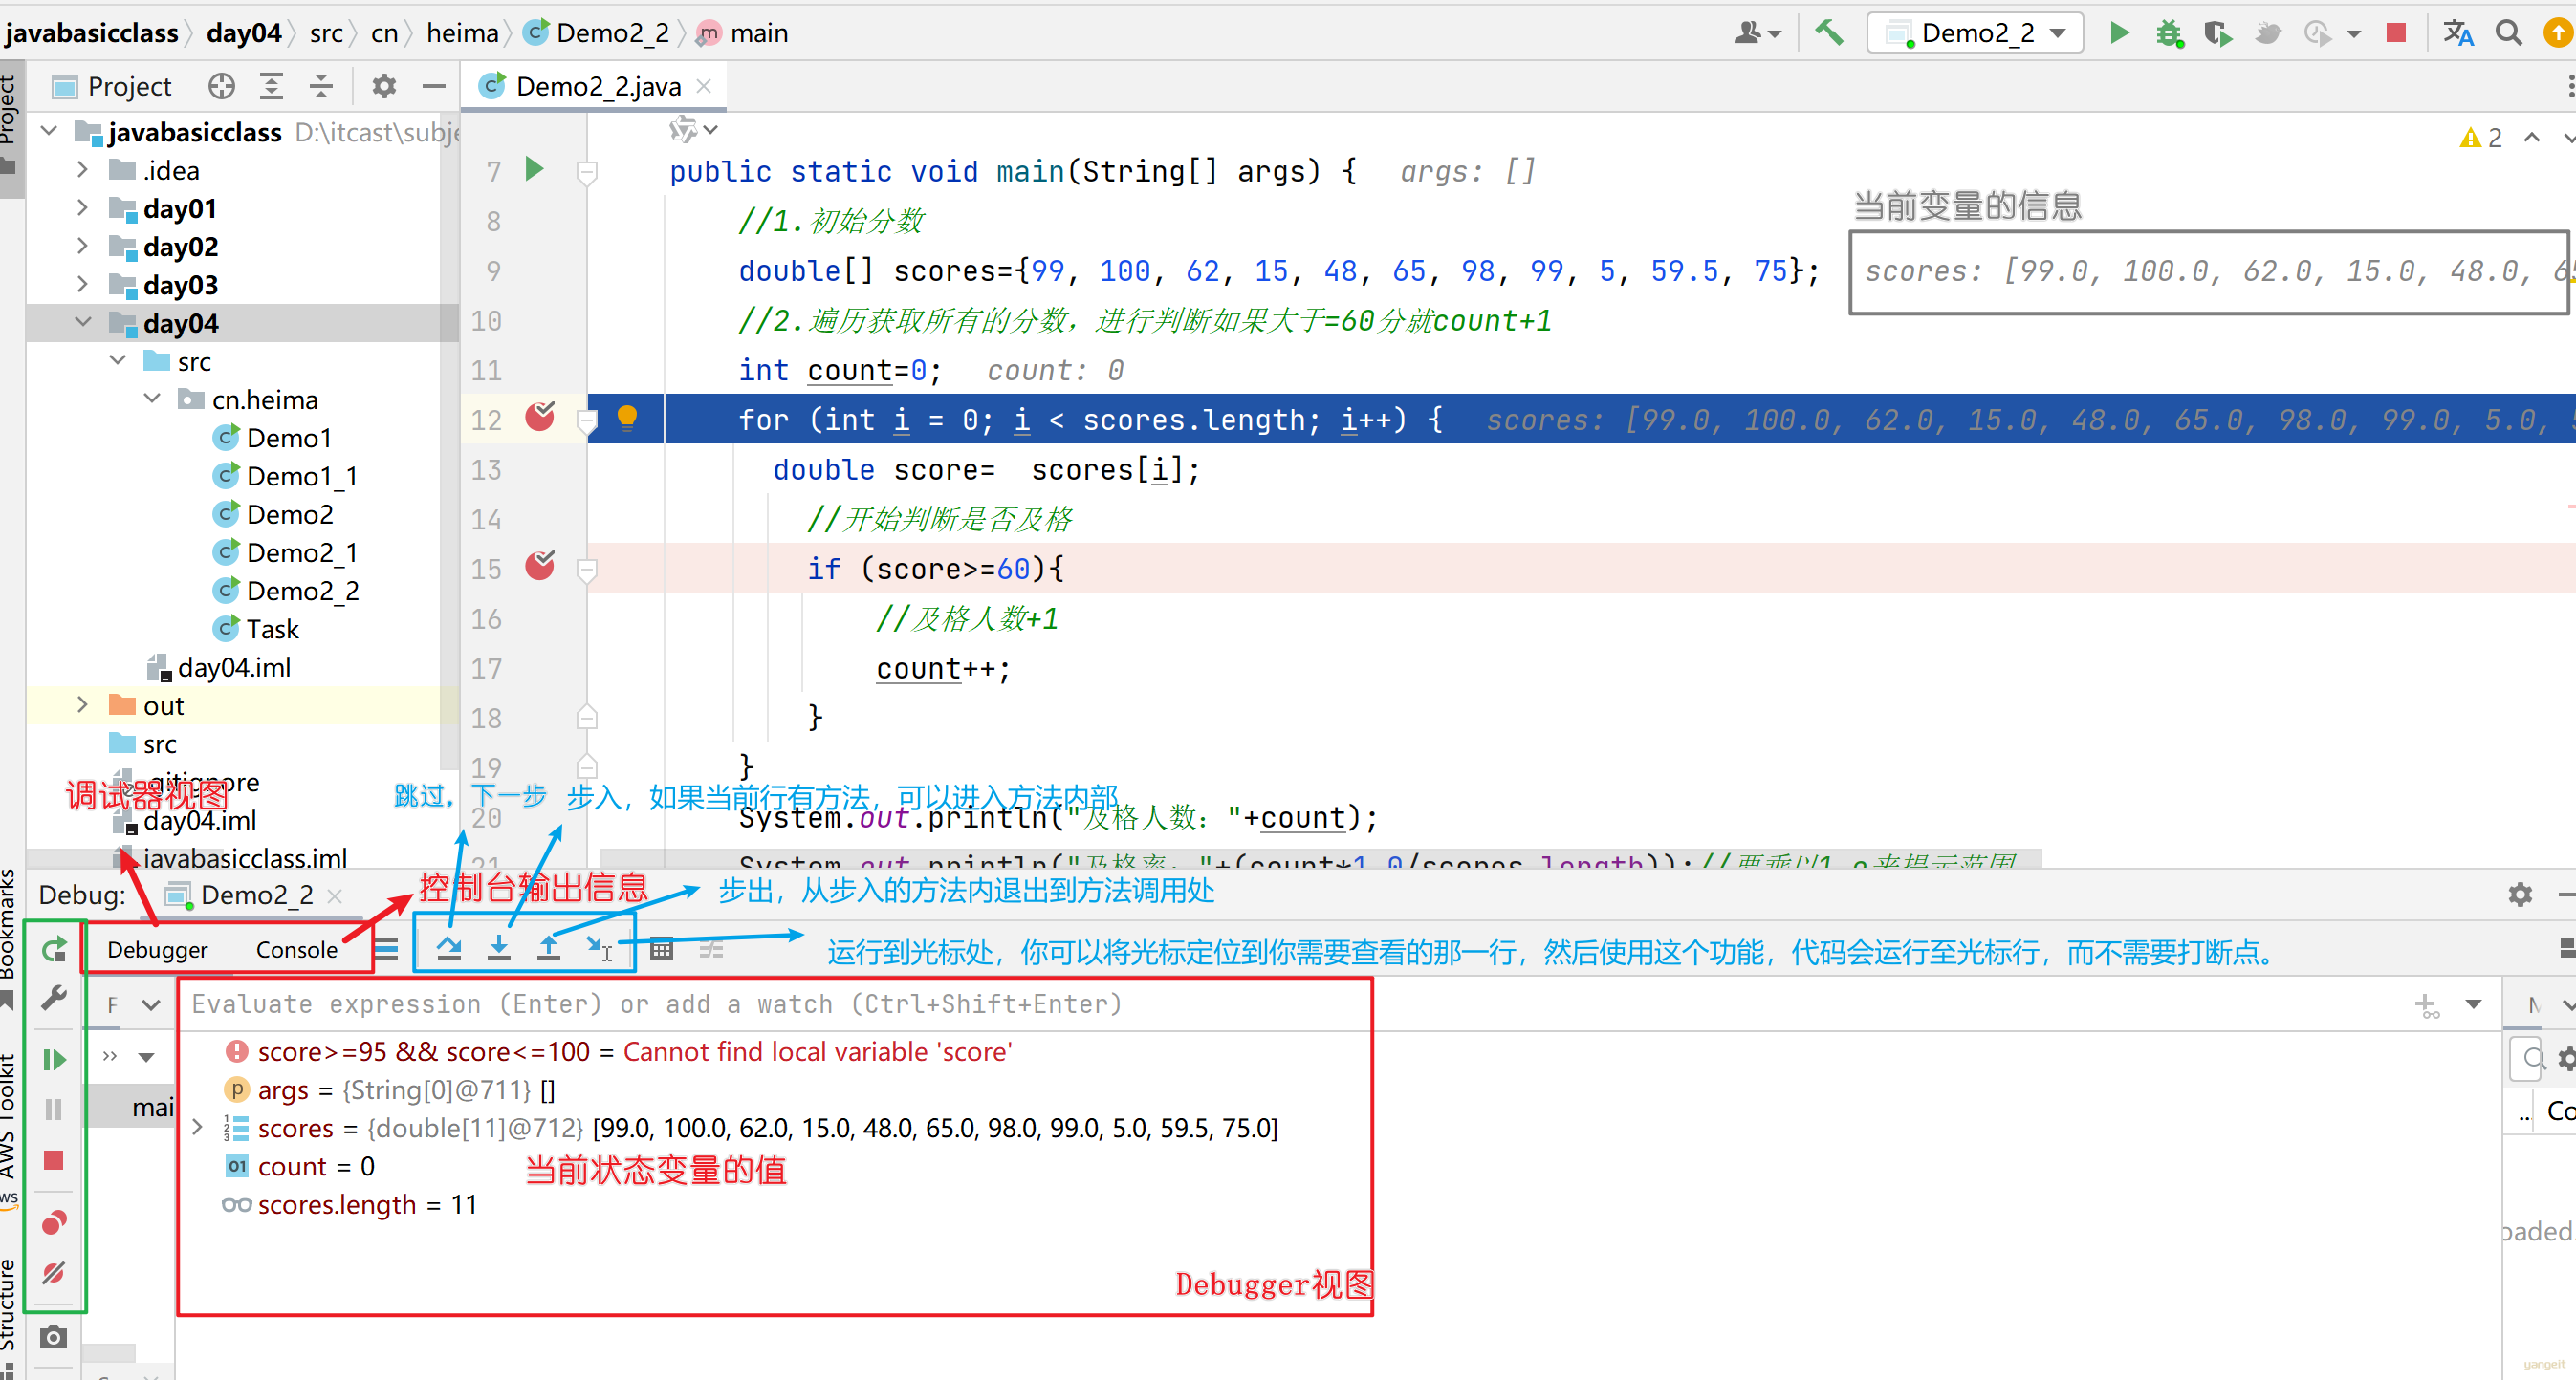Click the grayed-out profiler bird icon

point(2268,33)
